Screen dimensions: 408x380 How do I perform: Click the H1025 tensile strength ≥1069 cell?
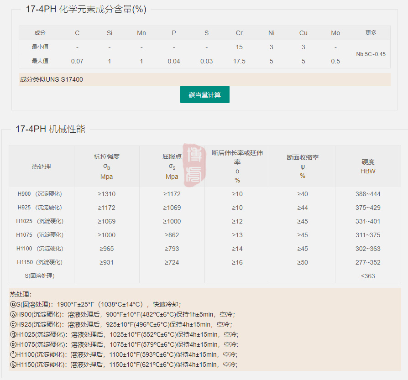pos(106,221)
